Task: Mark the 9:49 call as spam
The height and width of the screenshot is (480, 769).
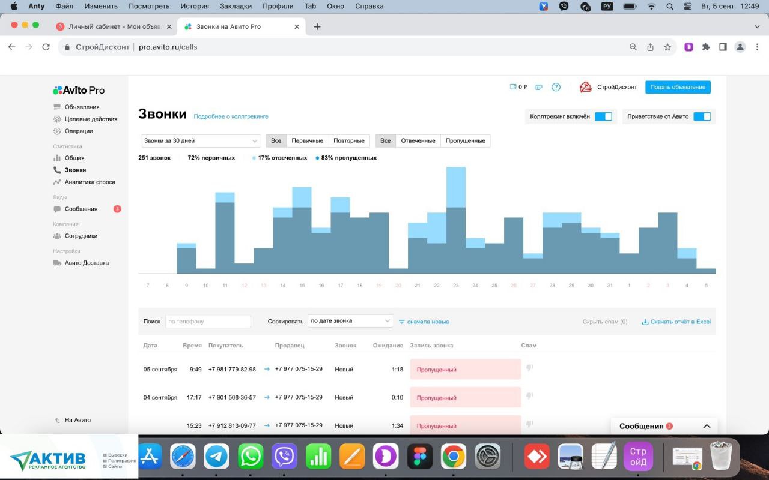Action: pyautogui.click(x=529, y=368)
